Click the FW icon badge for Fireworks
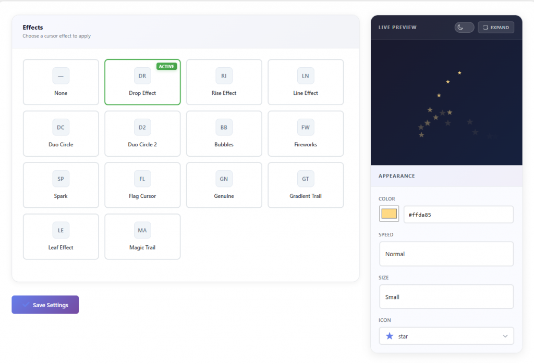The width and height of the screenshot is (534, 364). pyautogui.click(x=306, y=127)
